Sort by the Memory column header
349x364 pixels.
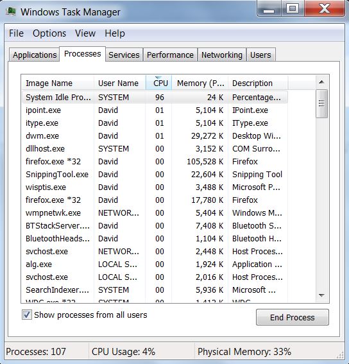(200, 83)
